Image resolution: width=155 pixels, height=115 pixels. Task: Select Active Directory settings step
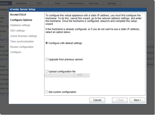point(24,36)
